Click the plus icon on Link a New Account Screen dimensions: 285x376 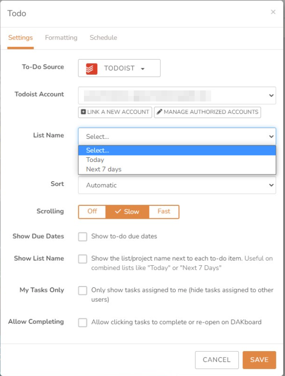pos(83,112)
